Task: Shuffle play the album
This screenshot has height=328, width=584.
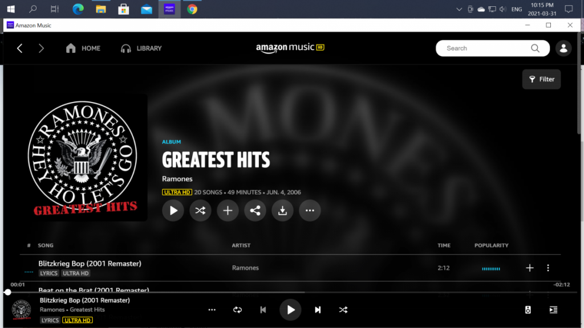Action: coord(200,211)
